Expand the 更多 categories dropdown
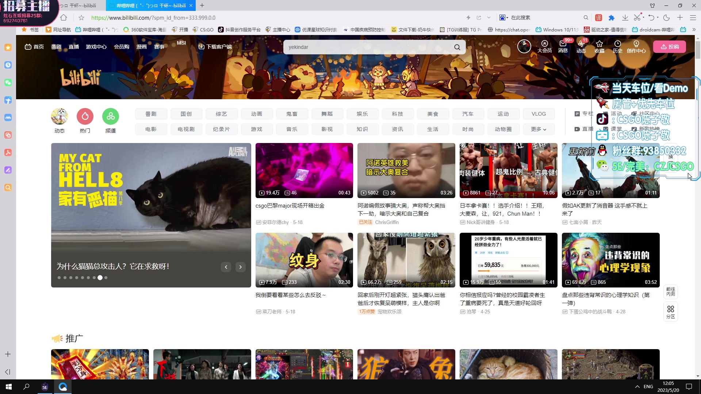The image size is (701, 394). [x=539, y=129]
